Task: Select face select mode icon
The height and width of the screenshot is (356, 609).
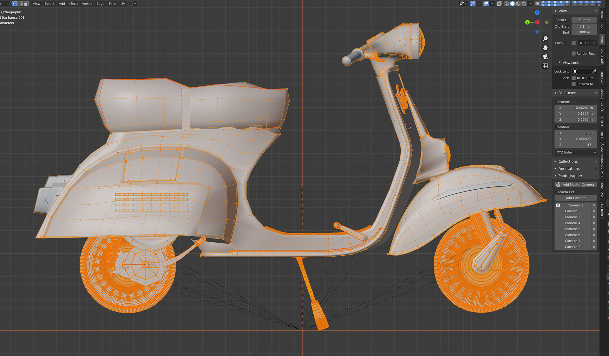Action: (x=26, y=4)
